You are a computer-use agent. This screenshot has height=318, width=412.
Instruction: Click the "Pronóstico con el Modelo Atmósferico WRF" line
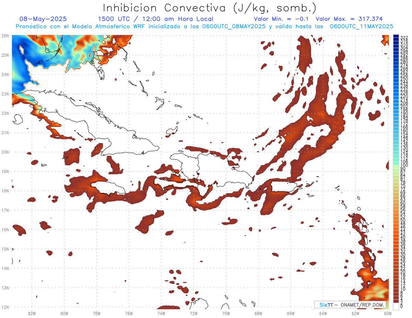(x=204, y=26)
